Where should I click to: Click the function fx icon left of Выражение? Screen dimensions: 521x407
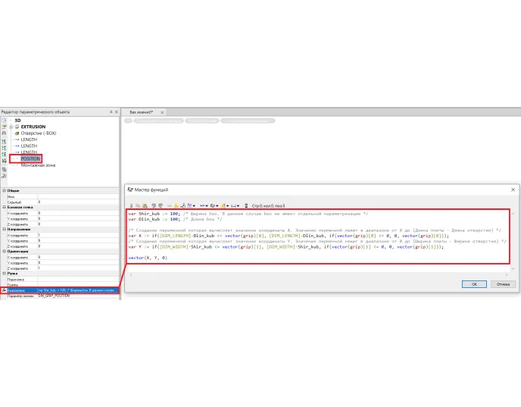(4, 290)
